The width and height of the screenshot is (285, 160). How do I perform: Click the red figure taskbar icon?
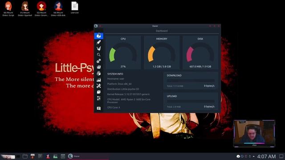tap(48, 156)
